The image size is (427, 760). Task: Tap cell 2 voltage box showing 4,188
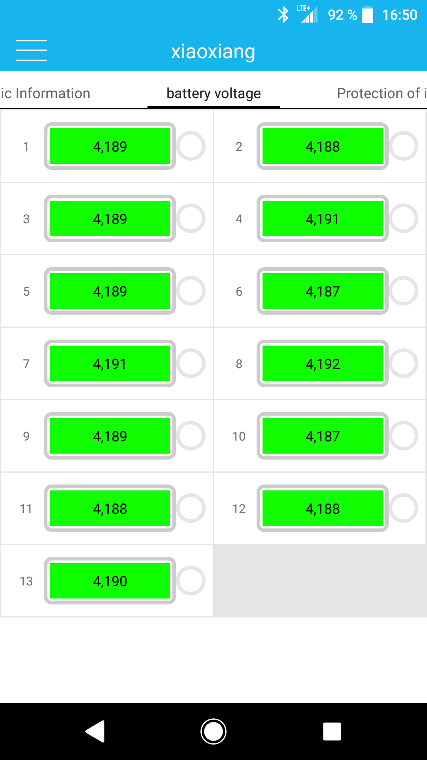point(323,146)
